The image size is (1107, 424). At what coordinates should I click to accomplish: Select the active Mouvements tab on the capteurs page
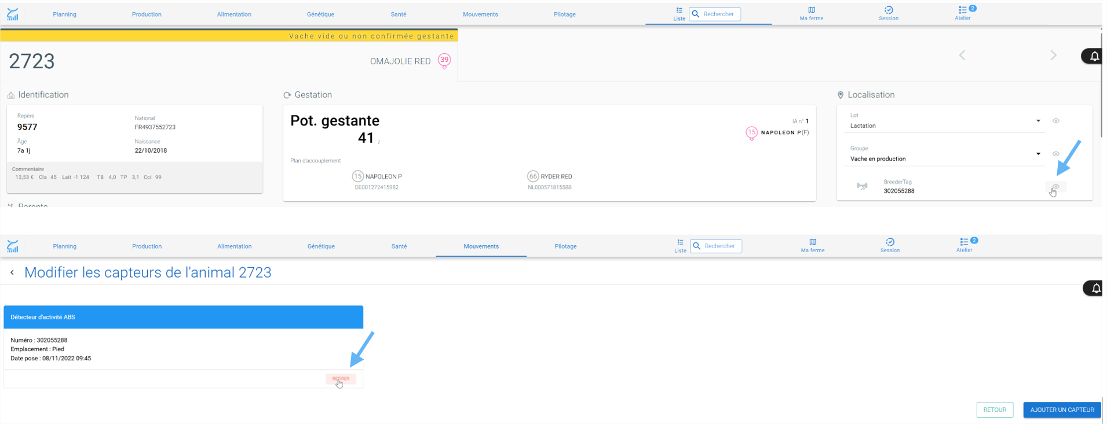pyautogui.click(x=481, y=246)
